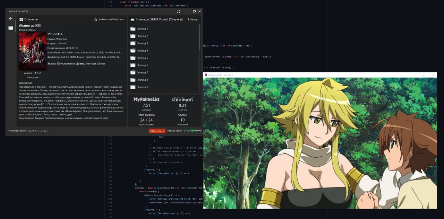
Task: Click the clapperboard icon for Эпизод 4
Action: 133,51
